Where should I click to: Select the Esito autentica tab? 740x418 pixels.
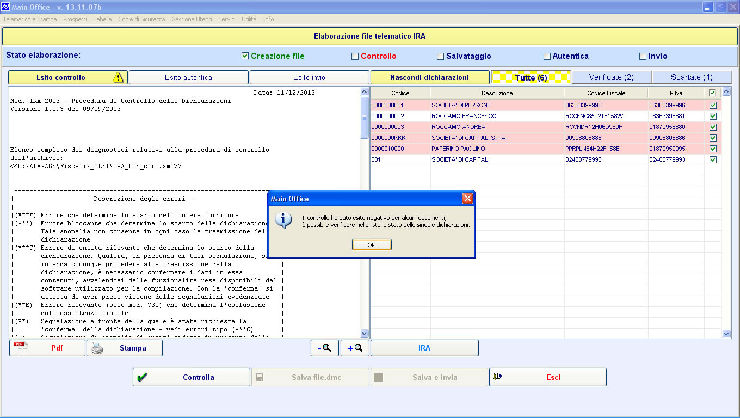[188, 77]
